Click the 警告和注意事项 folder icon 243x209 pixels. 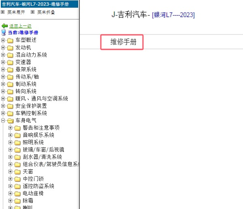17,128
